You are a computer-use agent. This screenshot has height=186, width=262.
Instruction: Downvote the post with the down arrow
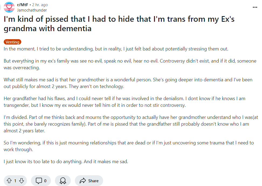click(22, 181)
